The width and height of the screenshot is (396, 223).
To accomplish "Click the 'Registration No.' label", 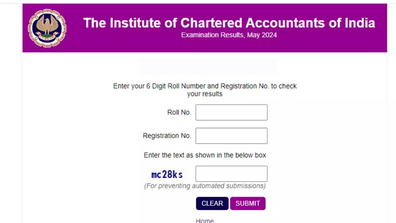I will point(167,136).
